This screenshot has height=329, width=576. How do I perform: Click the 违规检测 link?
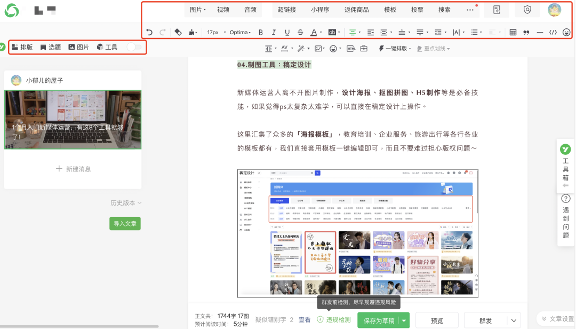[x=334, y=319]
